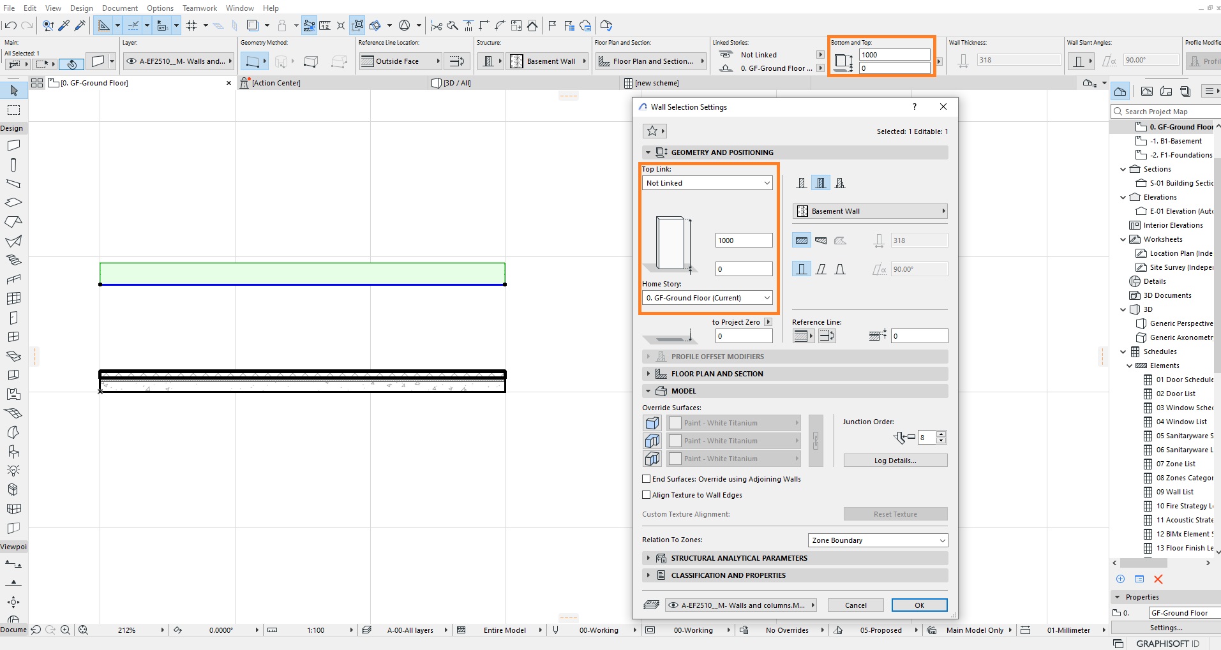
Task: Open the Relation To Zones dropdown
Action: 878,540
